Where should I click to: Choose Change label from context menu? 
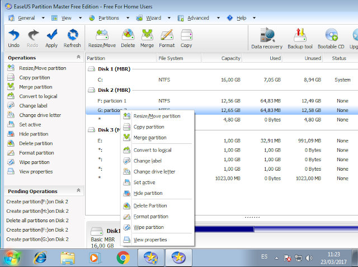pyautogui.click(x=157, y=161)
